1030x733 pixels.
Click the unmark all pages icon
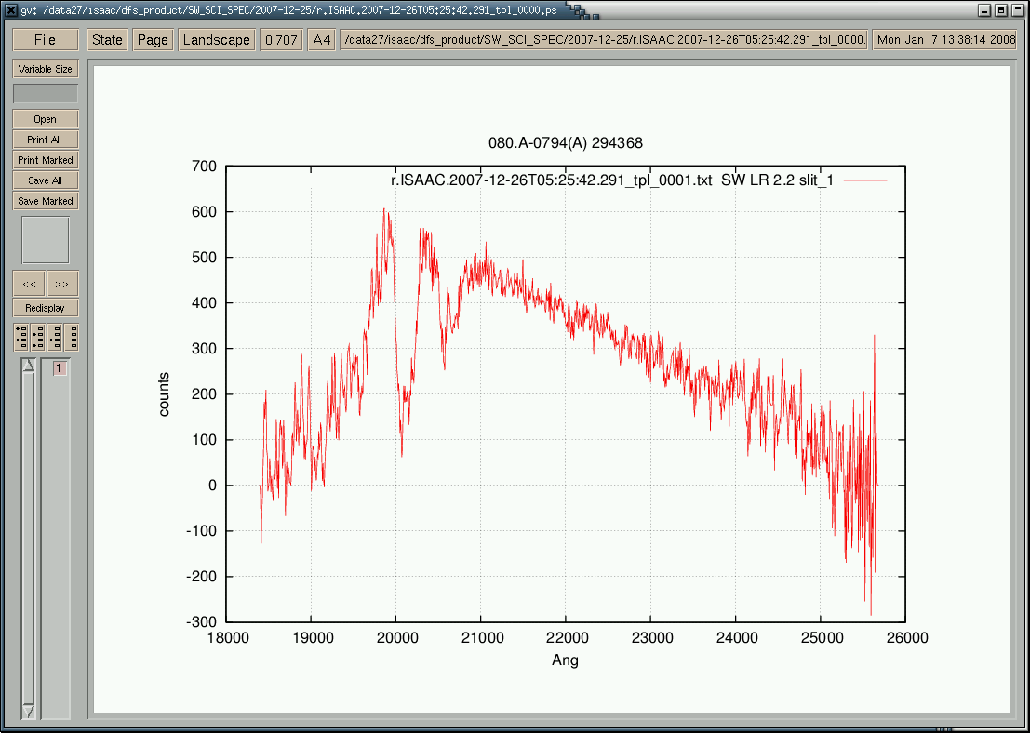(71, 337)
